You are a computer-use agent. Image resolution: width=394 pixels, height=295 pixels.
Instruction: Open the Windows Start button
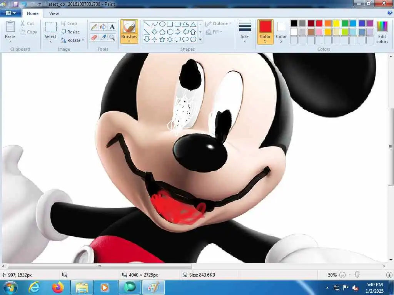pyautogui.click(x=10, y=287)
